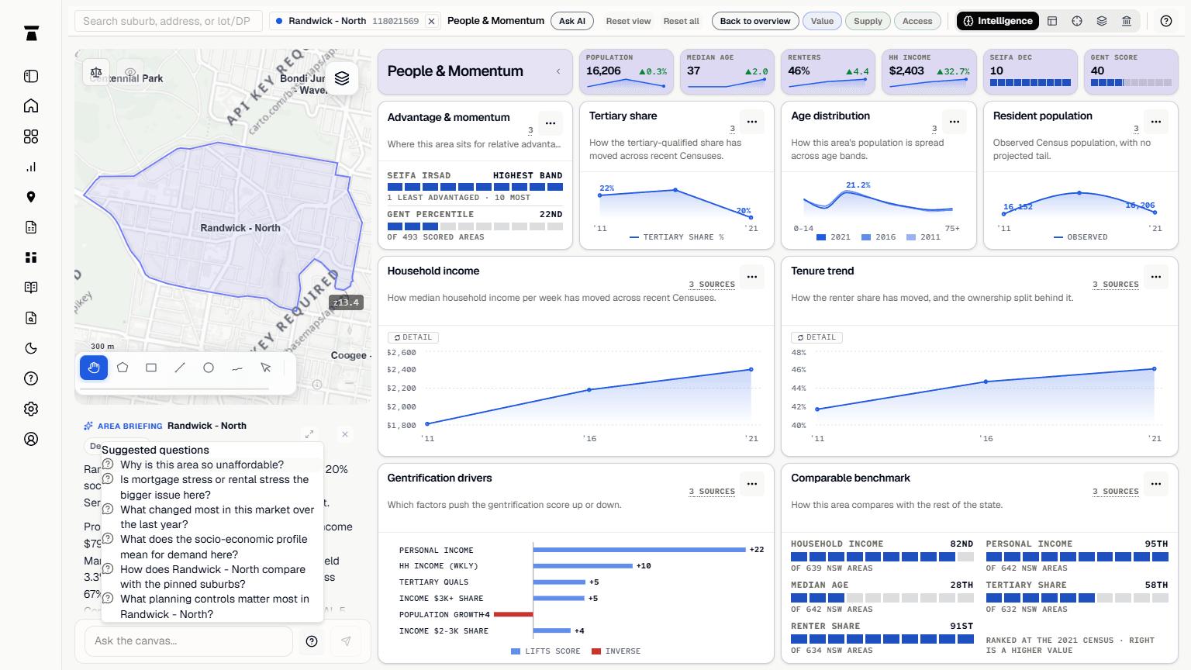1191x670 pixels.
Task: Toggle the sidebar panel icon
Action: point(31,76)
